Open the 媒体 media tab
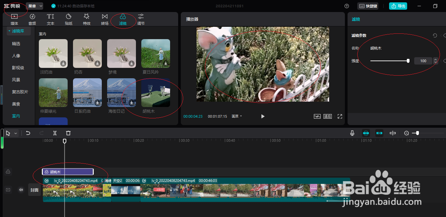 (14, 19)
